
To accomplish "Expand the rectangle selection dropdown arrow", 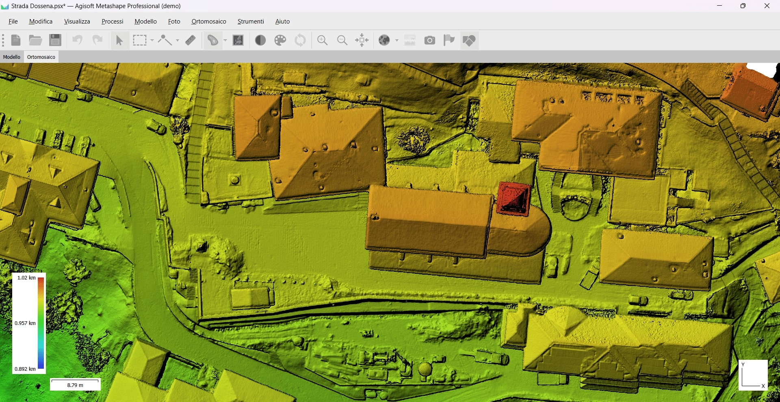I will [x=152, y=40].
